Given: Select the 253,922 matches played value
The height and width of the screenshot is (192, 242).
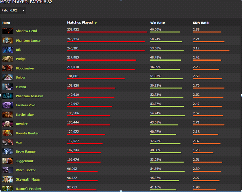Looking at the screenshot, I should point(73,29).
